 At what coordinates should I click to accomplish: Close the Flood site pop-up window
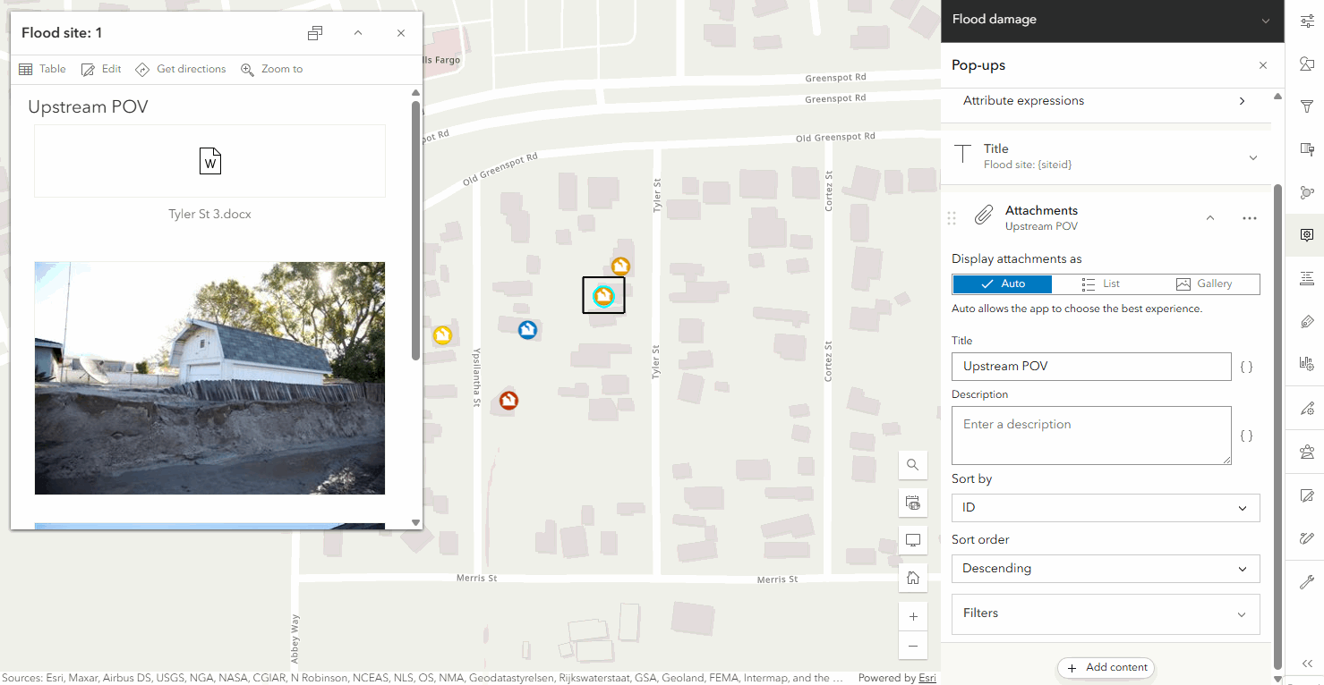pyautogui.click(x=401, y=33)
